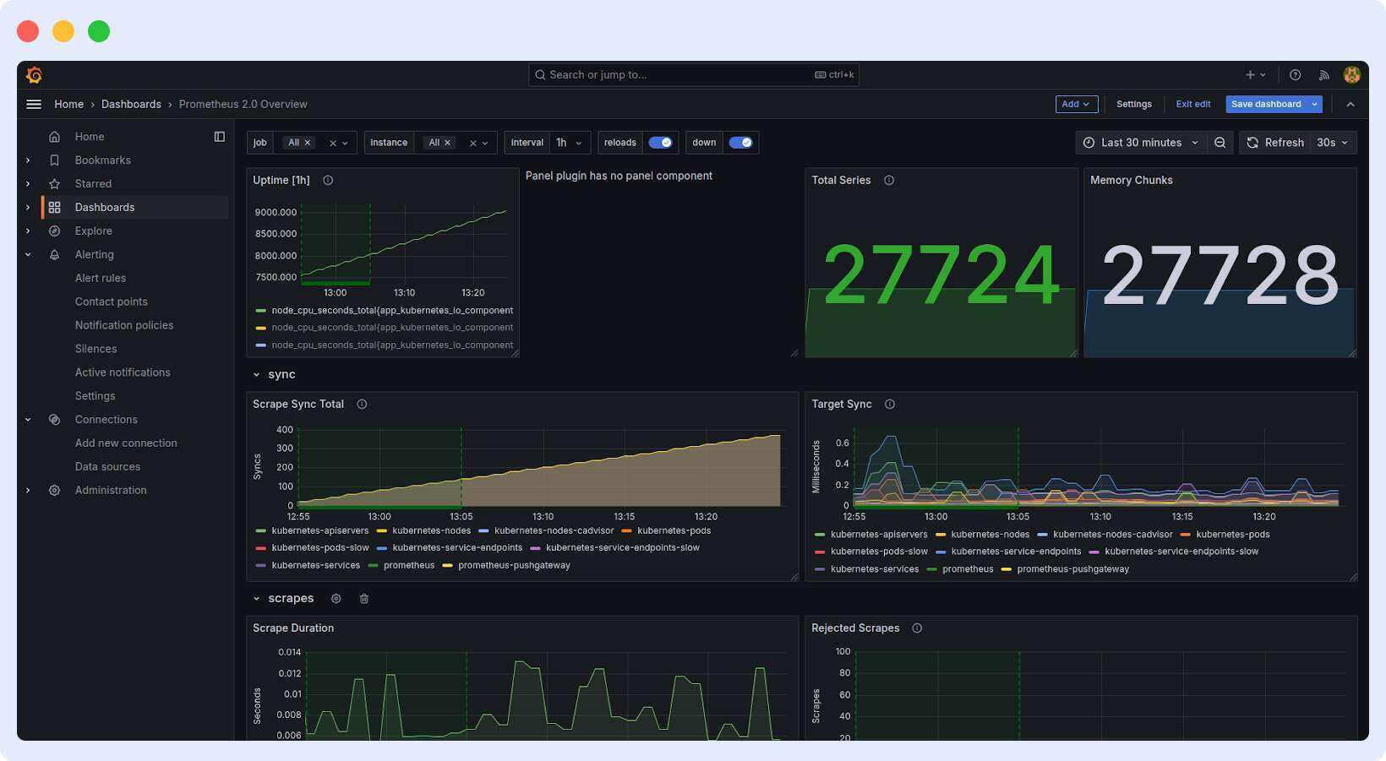Image resolution: width=1386 pixels, height=761 pixels.
Task: Click the Save dashboard button
Action: tap(1266, 104)
